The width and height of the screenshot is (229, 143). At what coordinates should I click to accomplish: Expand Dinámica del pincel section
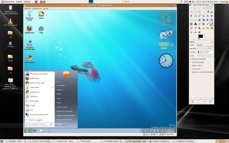coord(191,59)
